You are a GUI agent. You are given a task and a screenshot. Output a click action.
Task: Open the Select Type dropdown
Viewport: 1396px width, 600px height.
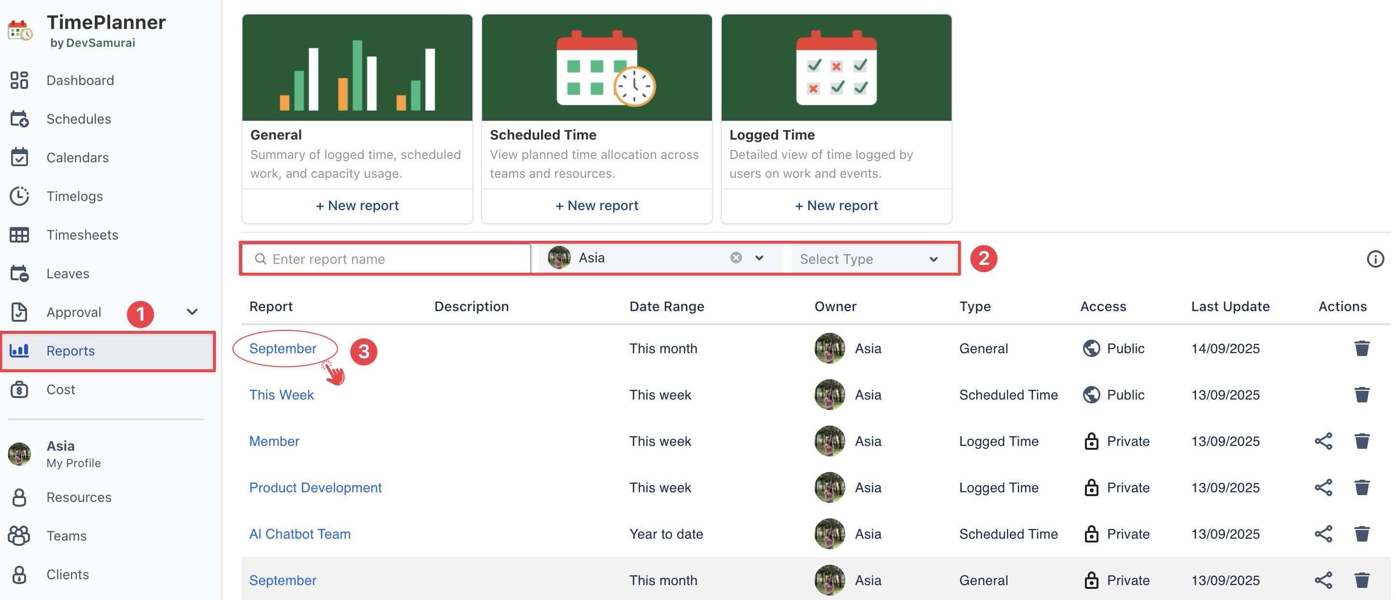click(868, 259)
